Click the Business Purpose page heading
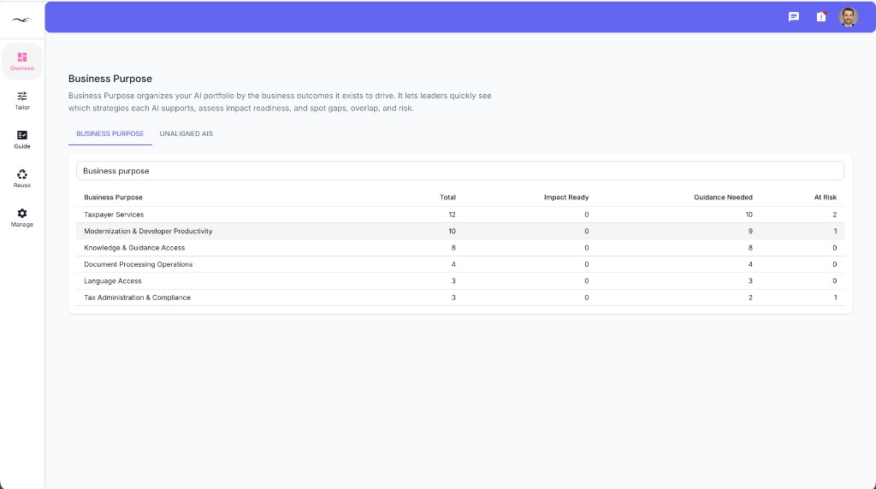This screenshot has height=489, width=876. [x=110, y=79]
